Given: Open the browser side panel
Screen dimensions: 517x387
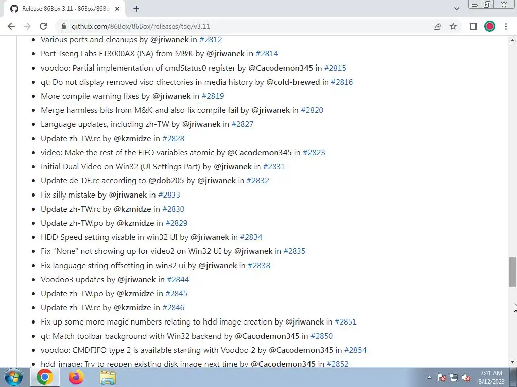Looking at the screenshot, I should [x=474, y=26].
